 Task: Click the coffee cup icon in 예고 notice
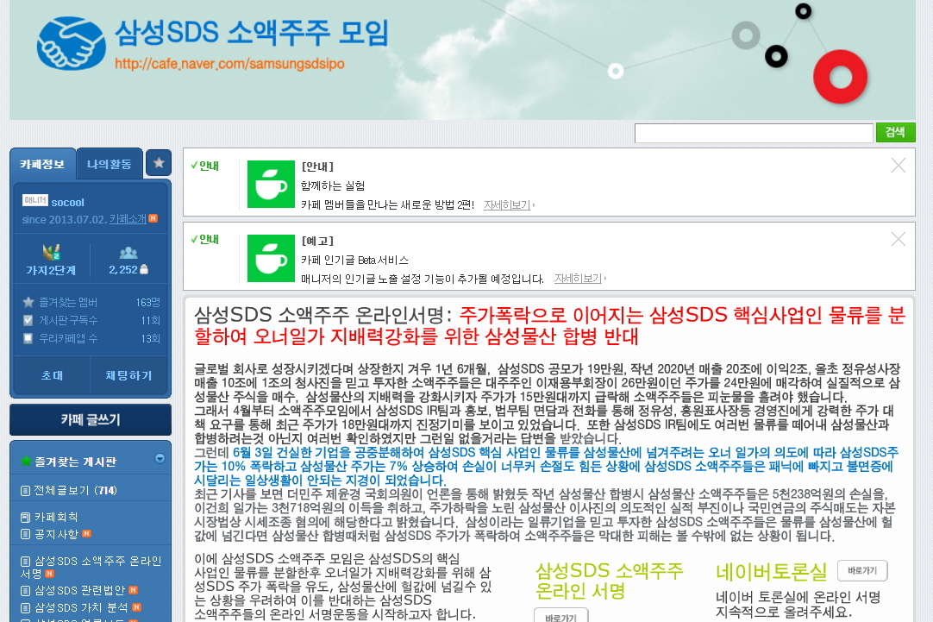click(x=271, y=258)
